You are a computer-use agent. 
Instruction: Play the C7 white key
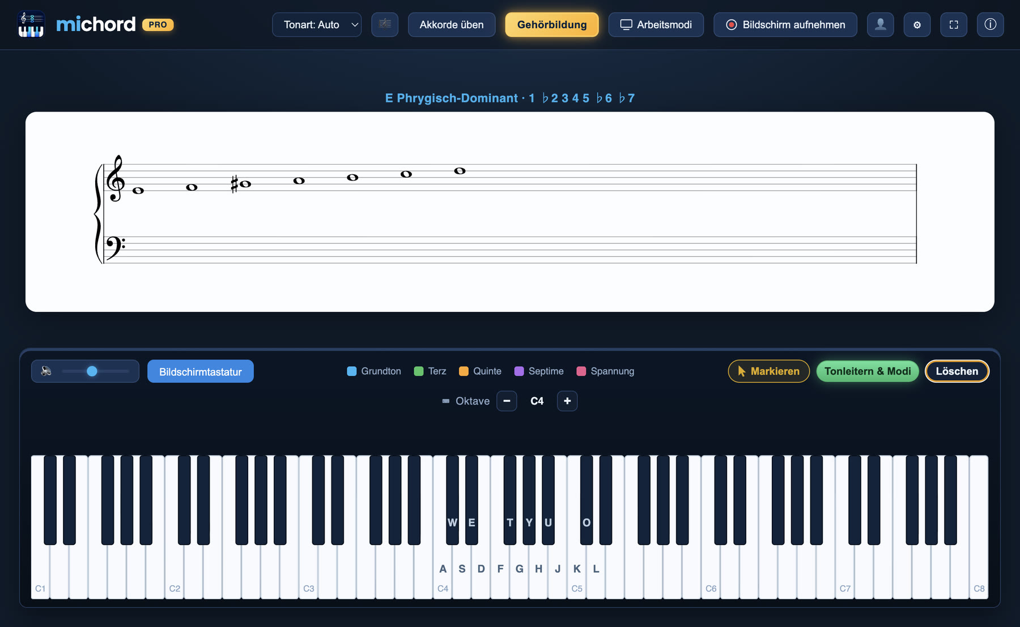[845, 572]
